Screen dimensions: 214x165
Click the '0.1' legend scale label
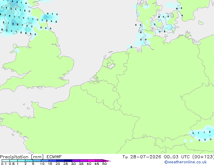coord(4,164)
